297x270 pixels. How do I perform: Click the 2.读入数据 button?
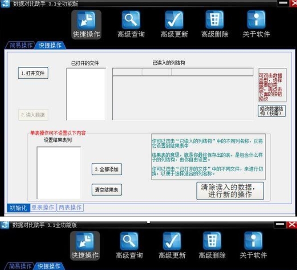click(x=33, y=115)
